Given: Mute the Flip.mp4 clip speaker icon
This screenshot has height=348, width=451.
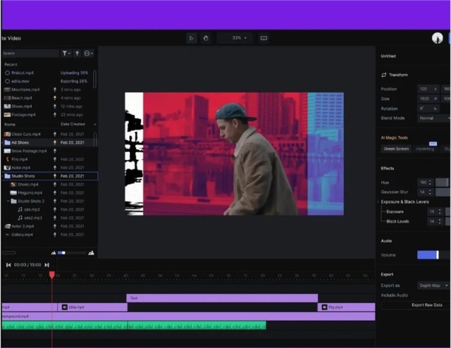Looking at the screenshot, I should (x=324, y=307).
